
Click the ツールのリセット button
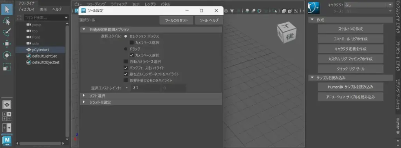[x=176, y=20]
